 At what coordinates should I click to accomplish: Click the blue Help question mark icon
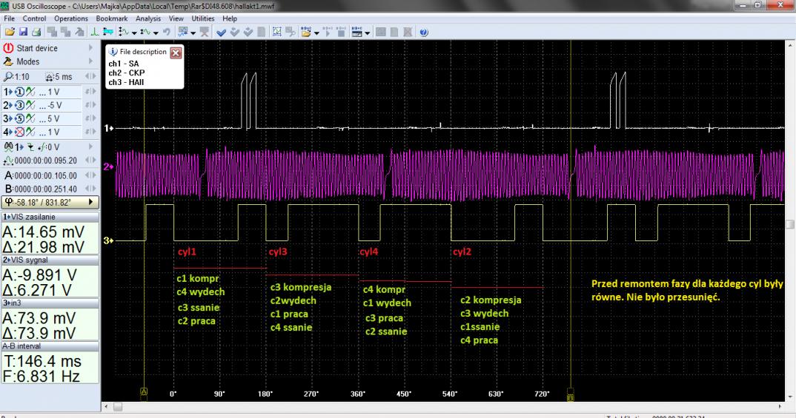coord(423,33)
